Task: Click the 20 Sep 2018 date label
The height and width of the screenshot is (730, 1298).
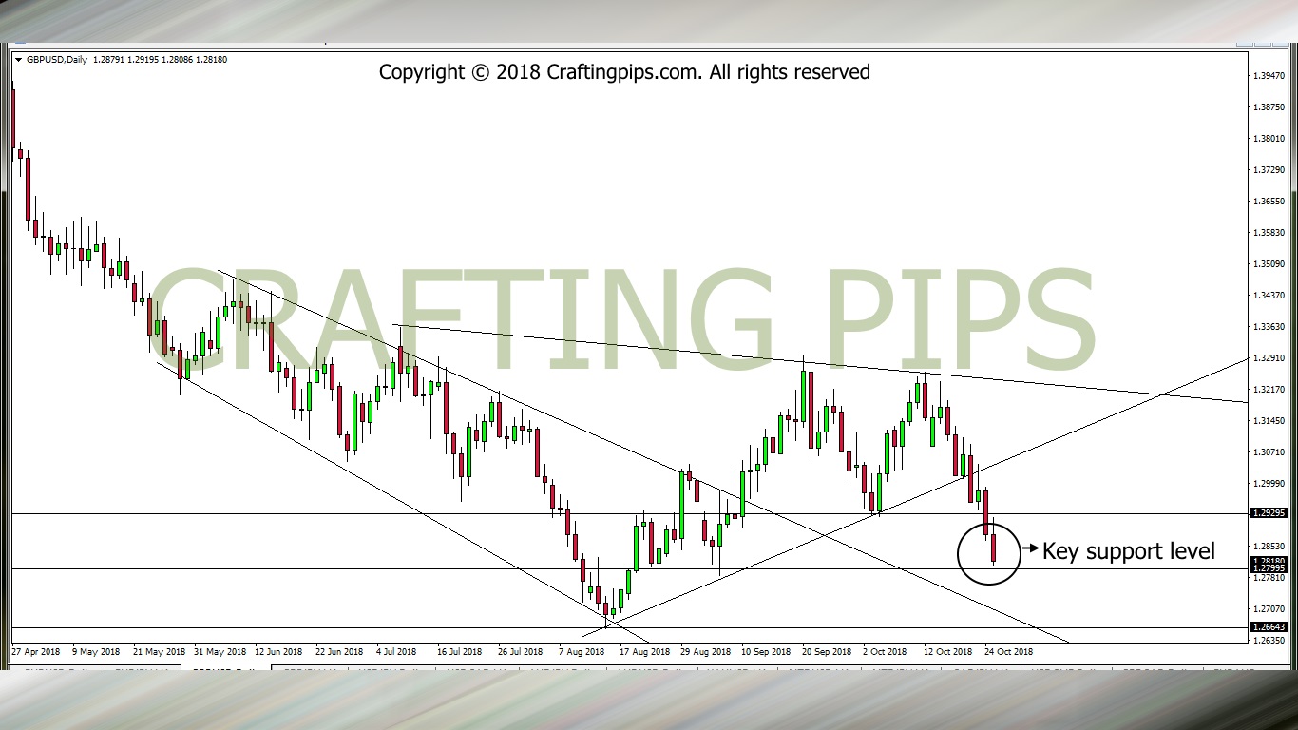Action: pos(826,652)
